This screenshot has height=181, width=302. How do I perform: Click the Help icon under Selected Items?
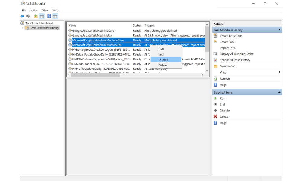[x=216, y=123]
